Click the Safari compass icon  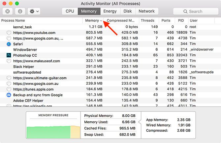9,44
